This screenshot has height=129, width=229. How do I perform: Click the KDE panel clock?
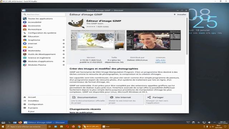tap(223, 123)
